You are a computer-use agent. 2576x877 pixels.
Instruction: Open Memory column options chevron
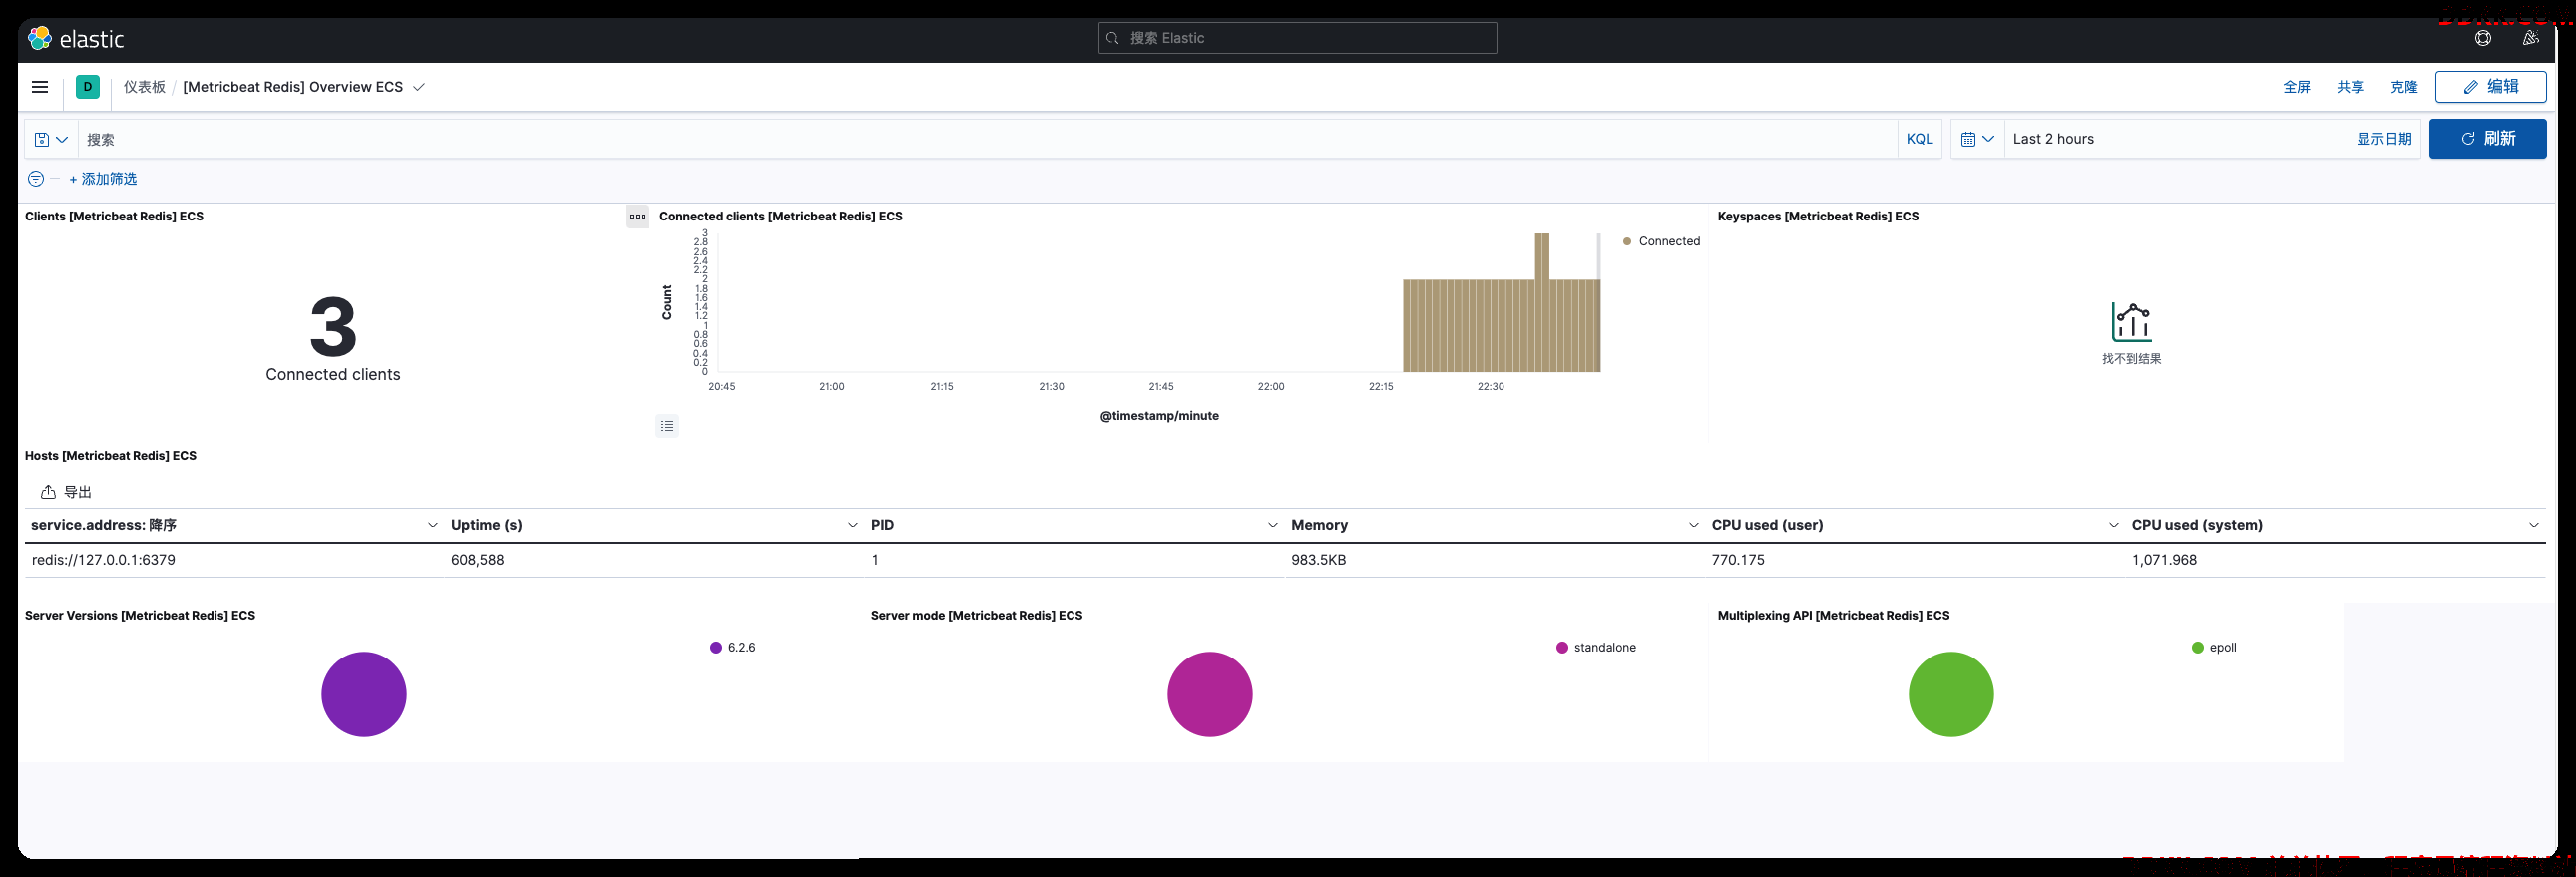tap(1693, 525)
